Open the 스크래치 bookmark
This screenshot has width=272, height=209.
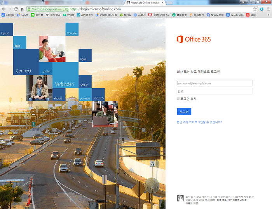(197, 15)
